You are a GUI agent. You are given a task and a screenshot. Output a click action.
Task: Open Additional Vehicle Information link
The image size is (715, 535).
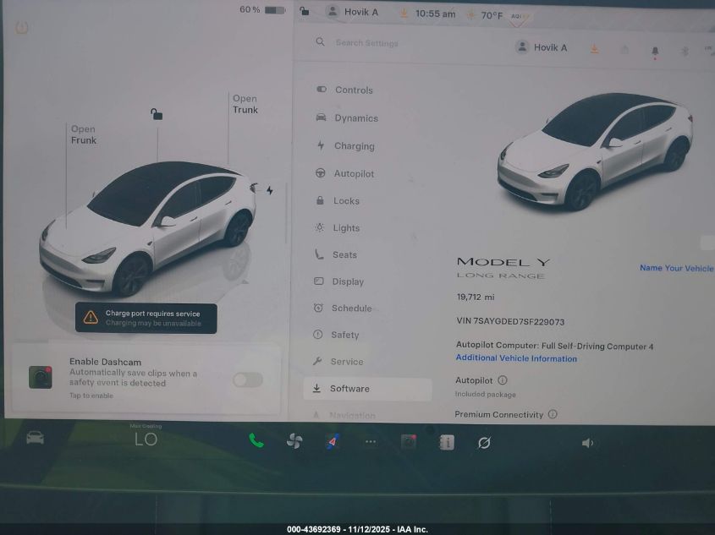[518, 358]
